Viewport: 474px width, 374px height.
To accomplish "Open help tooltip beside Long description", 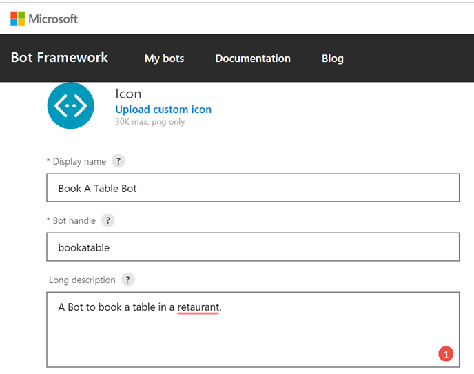I will click(128, 280).
